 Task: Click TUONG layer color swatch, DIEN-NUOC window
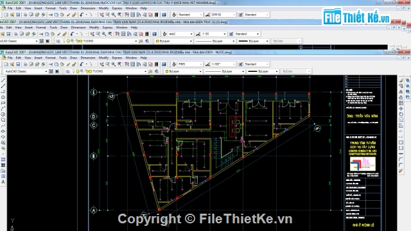point(90,71)
